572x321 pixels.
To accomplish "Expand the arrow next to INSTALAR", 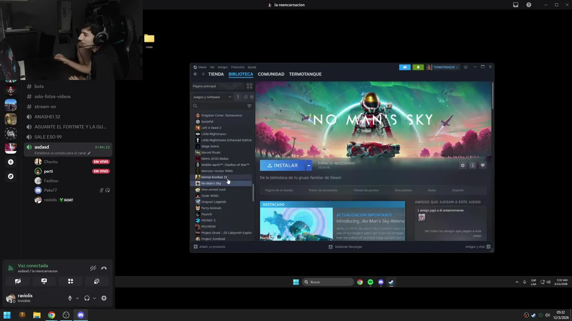I will pyautogui.click(x=308, y=165).
